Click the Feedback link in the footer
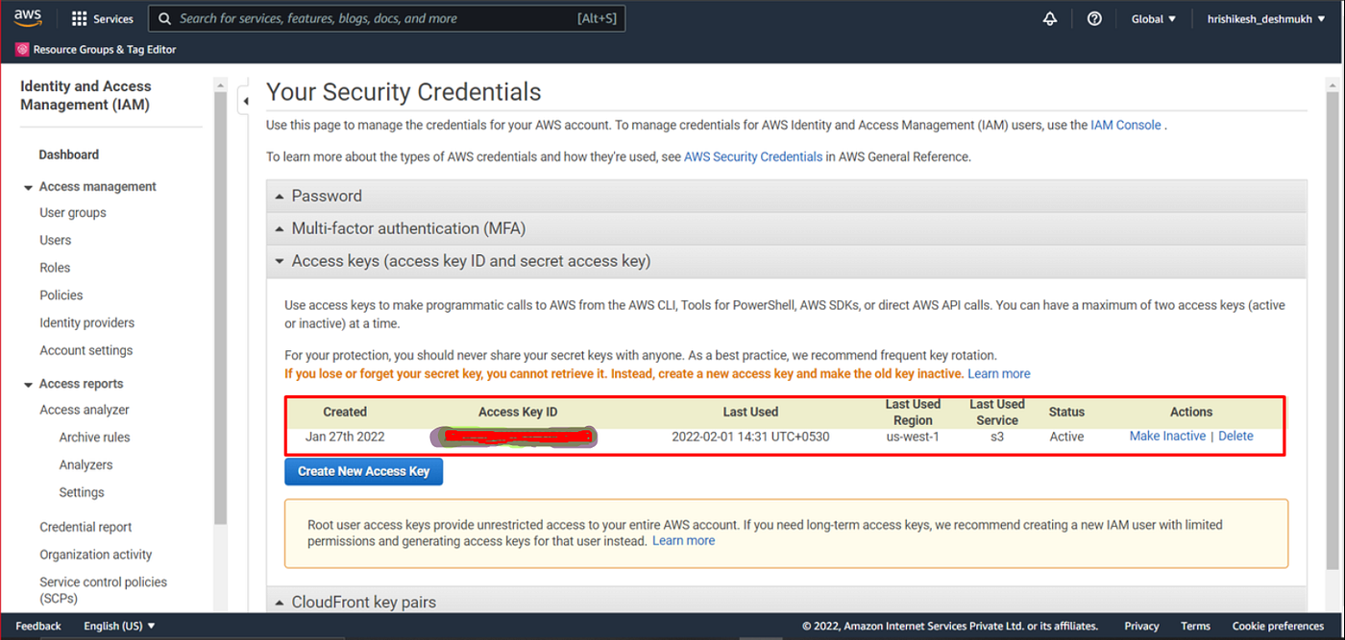1345x640 pixels. pyautogui.click(x=38, y=626)
